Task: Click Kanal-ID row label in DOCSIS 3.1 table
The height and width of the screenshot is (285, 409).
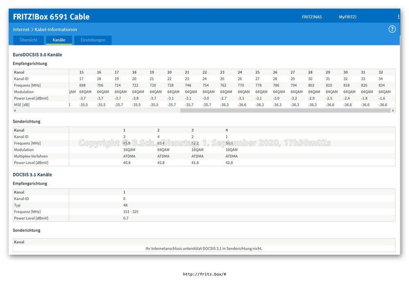Action: (x=21, y=199)
